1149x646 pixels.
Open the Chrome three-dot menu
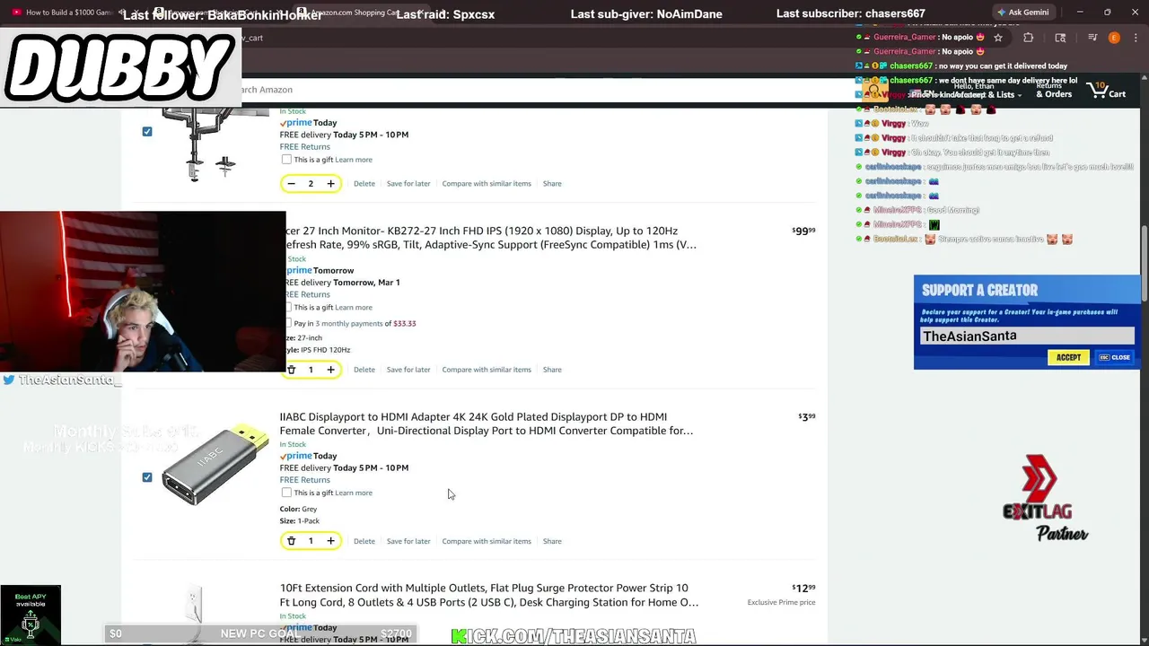pyautogui.click(x=1136, y=38)
